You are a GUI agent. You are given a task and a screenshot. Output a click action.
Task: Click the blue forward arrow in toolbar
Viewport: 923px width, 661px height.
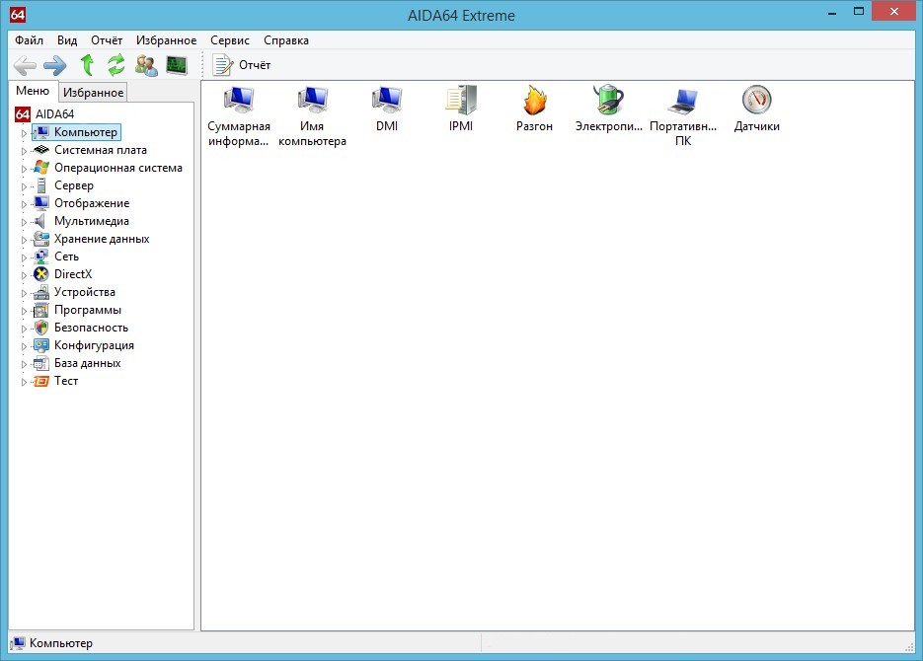click(x=55, y=65)
